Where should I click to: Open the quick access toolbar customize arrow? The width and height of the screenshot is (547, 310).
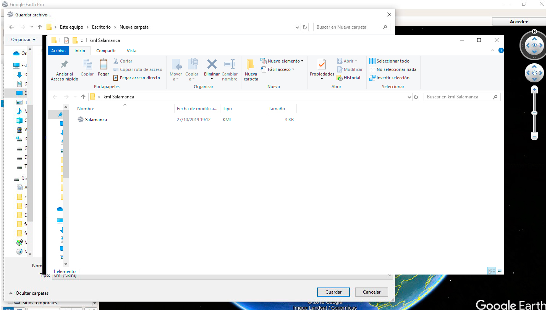point(82,40)
